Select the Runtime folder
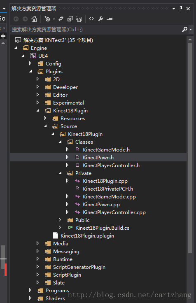Screen dimensions: 196x303 point(63,259)
